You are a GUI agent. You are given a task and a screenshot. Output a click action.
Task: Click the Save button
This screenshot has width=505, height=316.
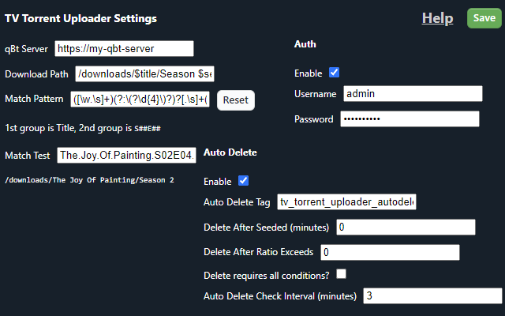click(x=484, y=18)
